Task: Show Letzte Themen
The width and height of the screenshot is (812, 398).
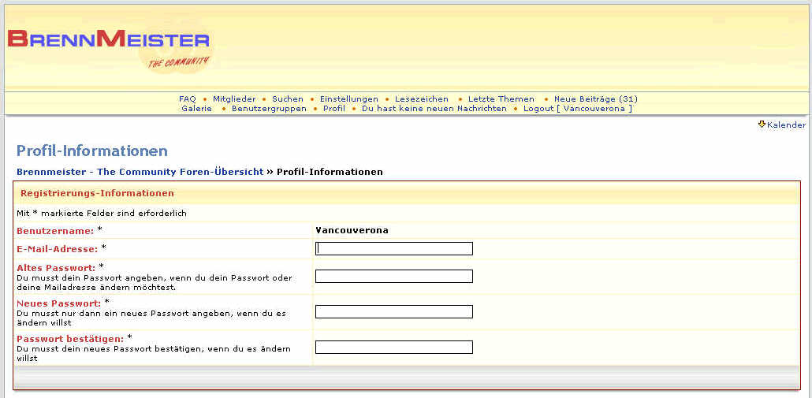Action: (x=501, y=99)
